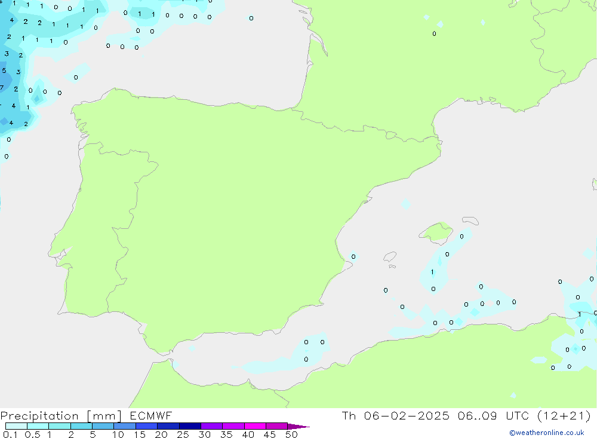Click the lightest 0.1–0.5 mm legend swatch
Screen dimensions: 597x438
click(x=16, y=426)
